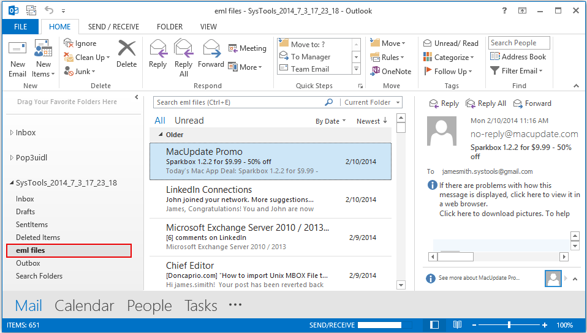Open the Chief Editor email

click(270, 274)
